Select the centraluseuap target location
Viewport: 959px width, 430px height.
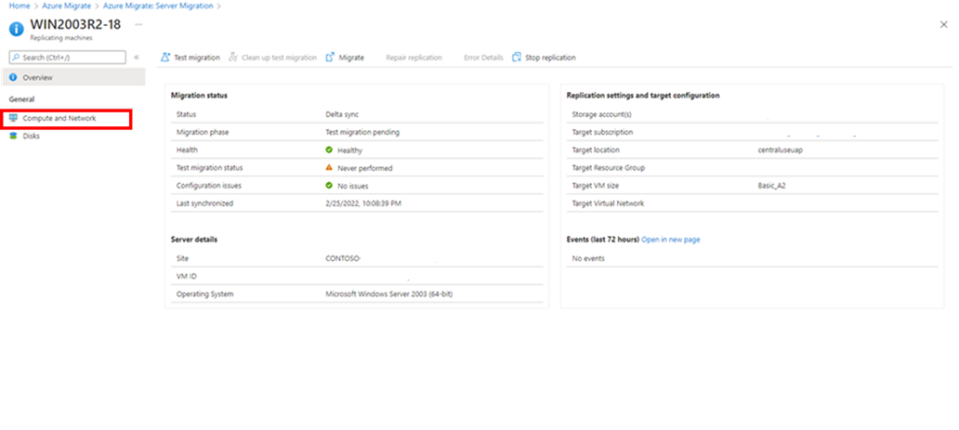[x=780, y=150]
